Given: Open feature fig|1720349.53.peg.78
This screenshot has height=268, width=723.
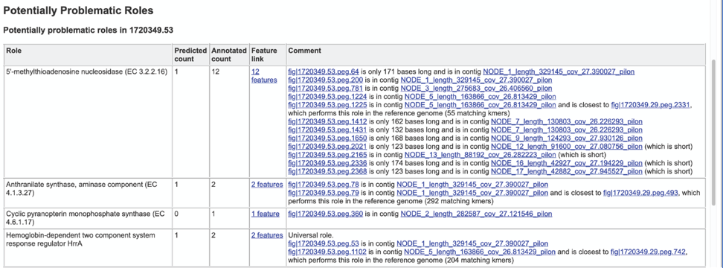Looking at the screenshot, I should (324, 185).
